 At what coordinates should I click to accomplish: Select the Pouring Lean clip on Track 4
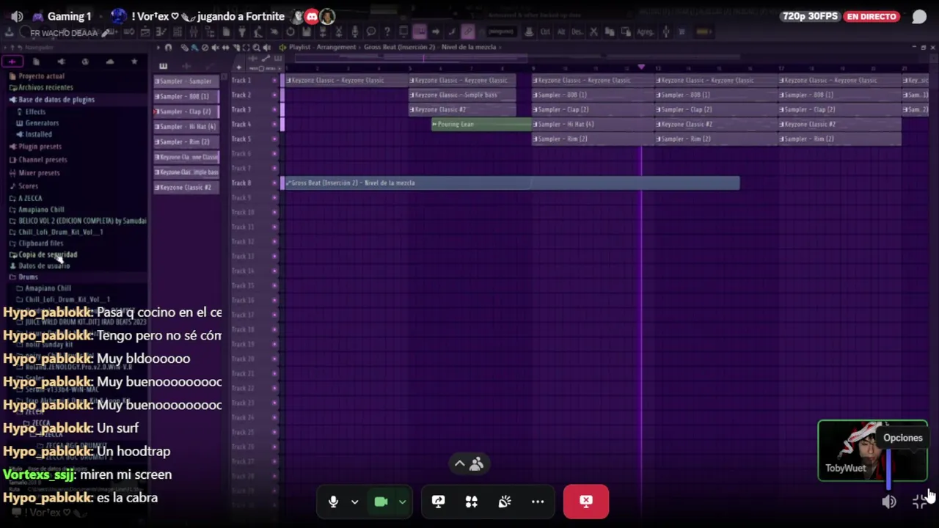tap(481, 124)
